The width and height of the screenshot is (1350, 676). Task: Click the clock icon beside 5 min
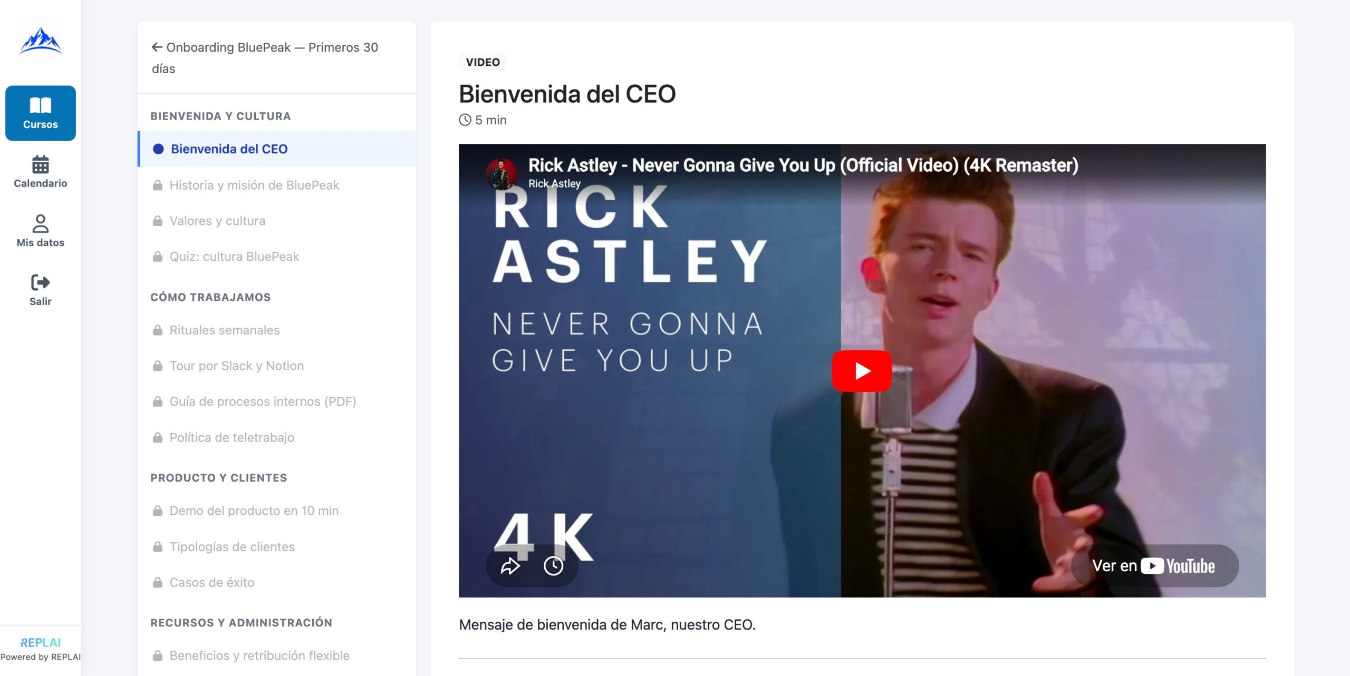point(465,120)
